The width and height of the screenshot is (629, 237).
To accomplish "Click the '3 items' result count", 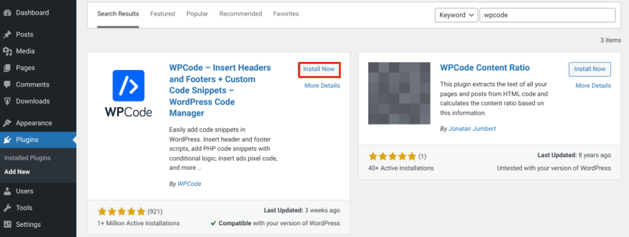I will coord(610,40).
